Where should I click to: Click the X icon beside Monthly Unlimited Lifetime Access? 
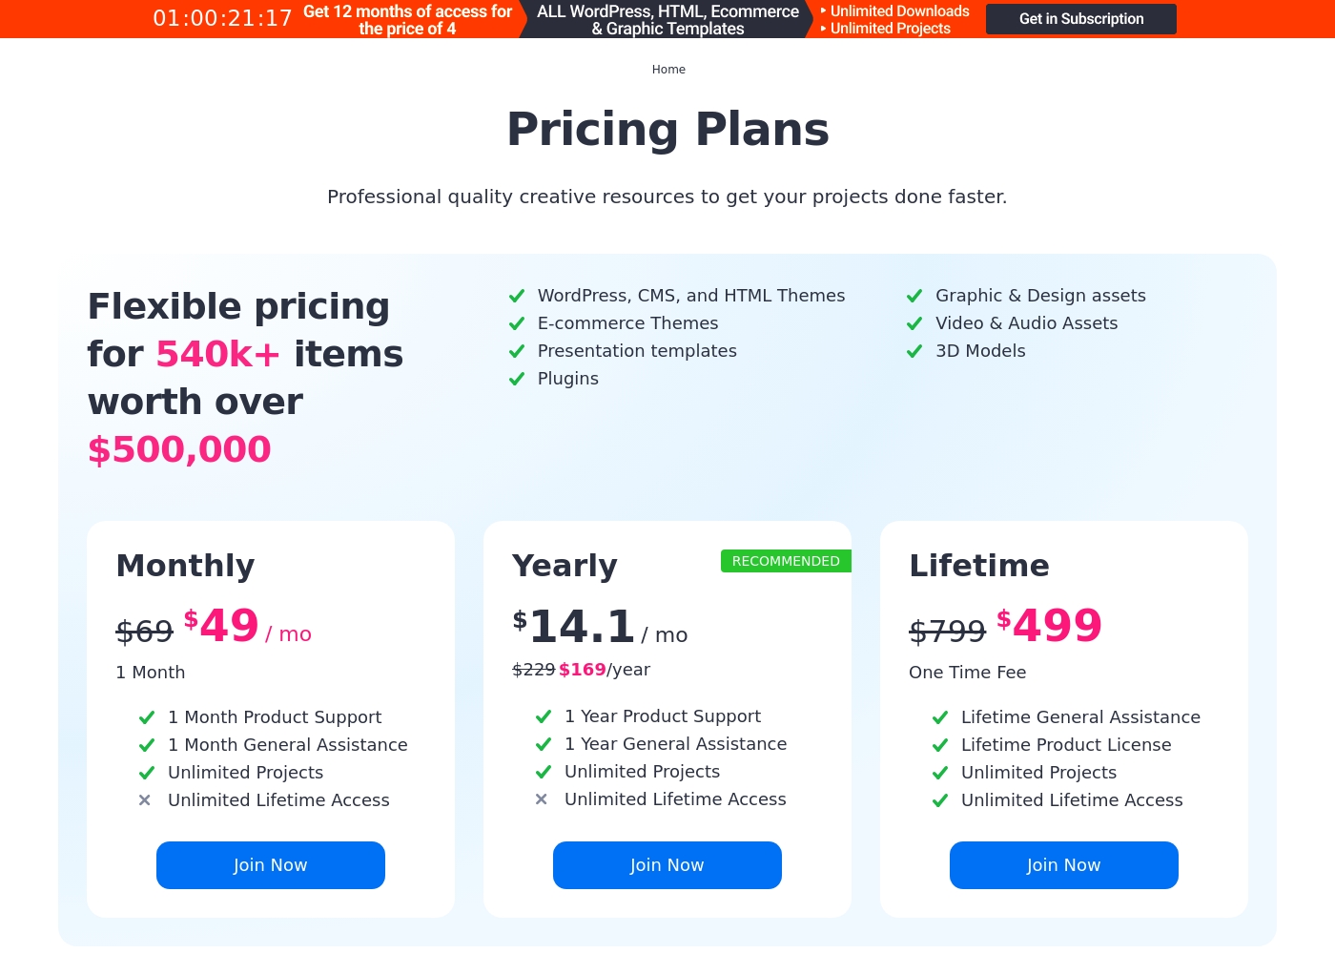pyautogui.click(x=145, y=800)
